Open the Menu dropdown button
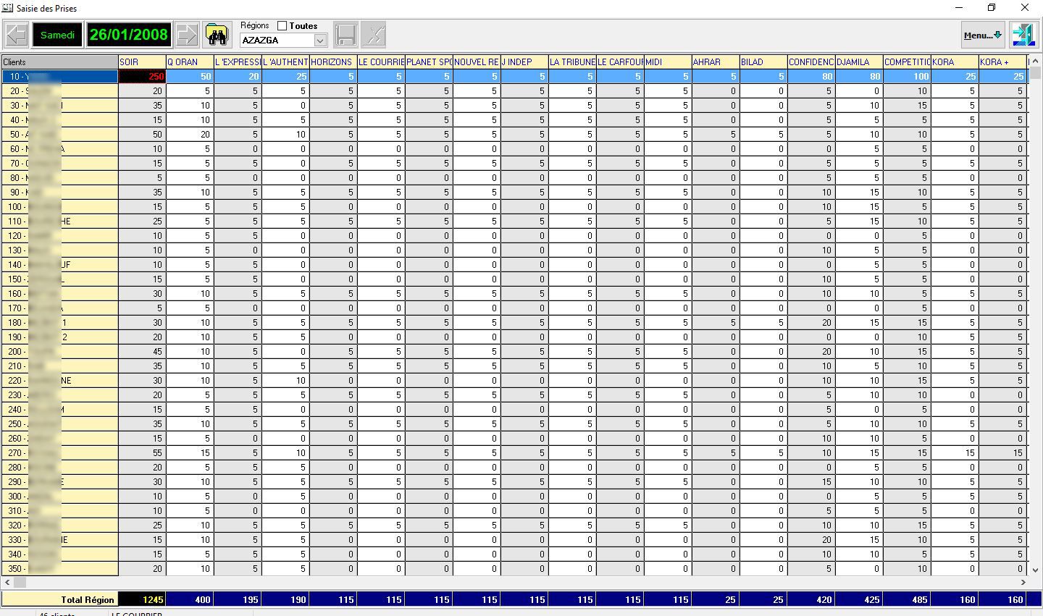The height and width of the screenshot is (616, 1043). 983,35
